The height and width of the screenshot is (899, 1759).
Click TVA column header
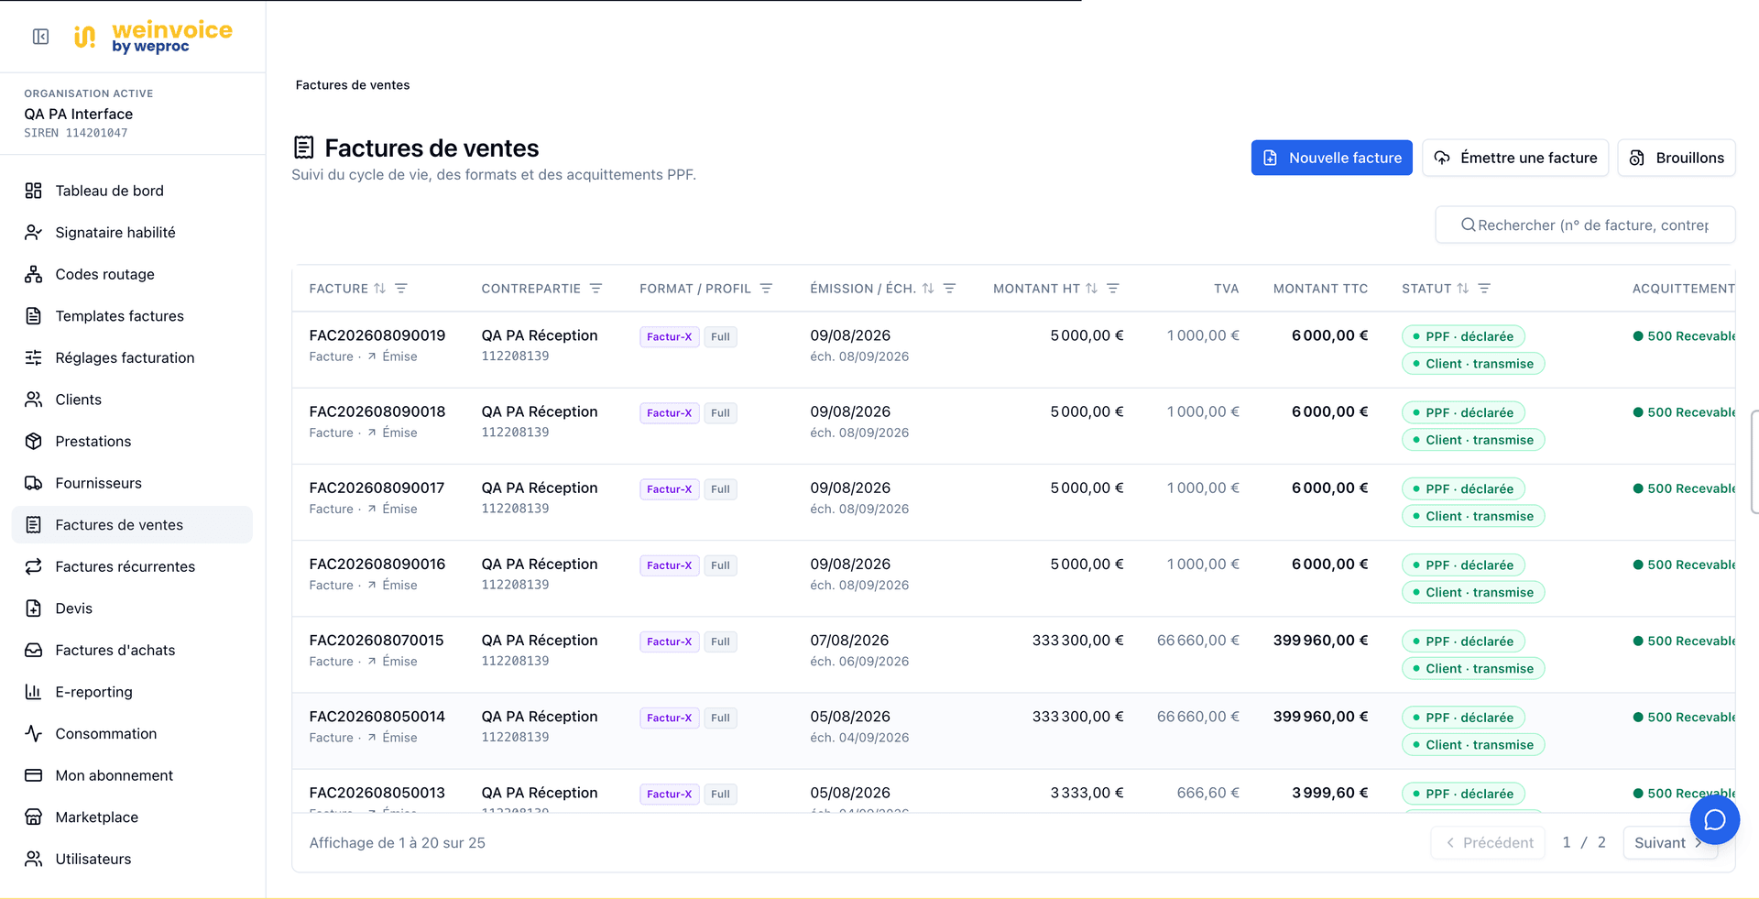1226,289
